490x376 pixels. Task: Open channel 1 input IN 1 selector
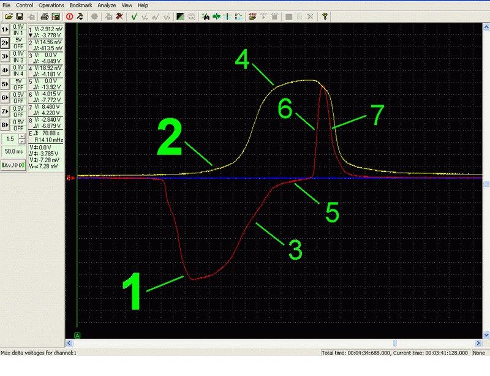18,33
